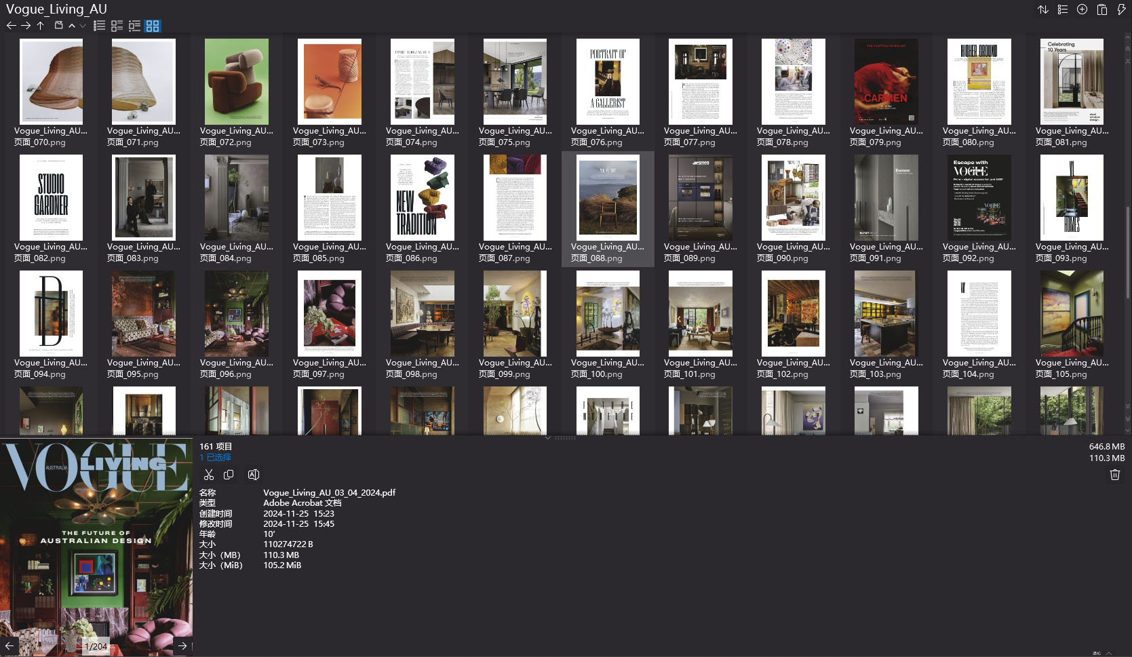This screenshot has height=657, width=1132.
Task: Click the 1/204 page counter on preview
Action: [96, 646]
